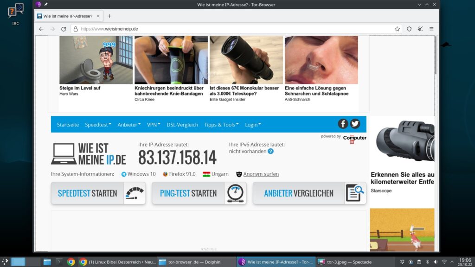Open the IRC desktop icon
The width and height of the screenshot is (475, 267).
point(15,14)
